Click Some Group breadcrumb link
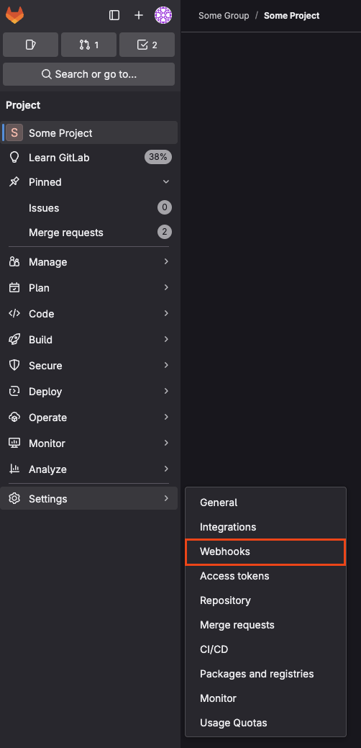Image resolution: width=361 pixels, height=748 pixels. pyautogui.click(x=224, y=16)
